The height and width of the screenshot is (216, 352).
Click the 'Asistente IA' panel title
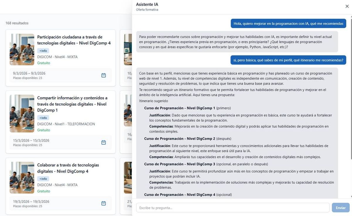click(x=147, y=4)
